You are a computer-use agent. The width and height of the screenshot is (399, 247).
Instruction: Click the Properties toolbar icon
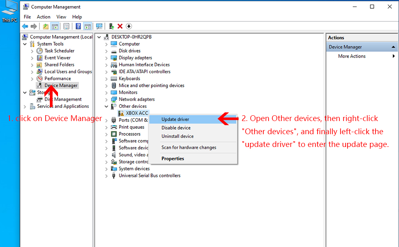coord(66,26)
